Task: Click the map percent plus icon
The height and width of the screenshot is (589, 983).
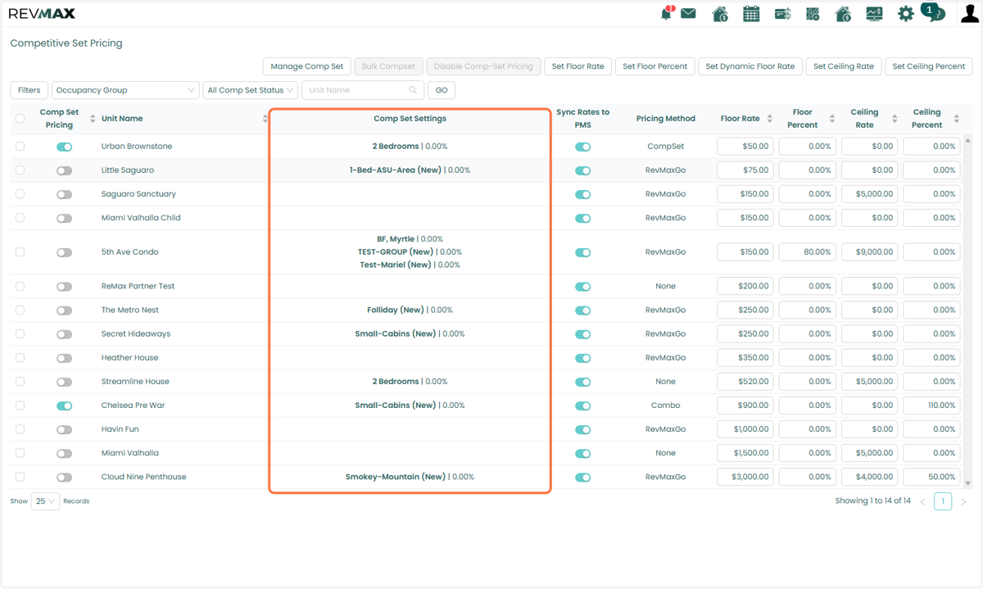Action: pos(813,14)
